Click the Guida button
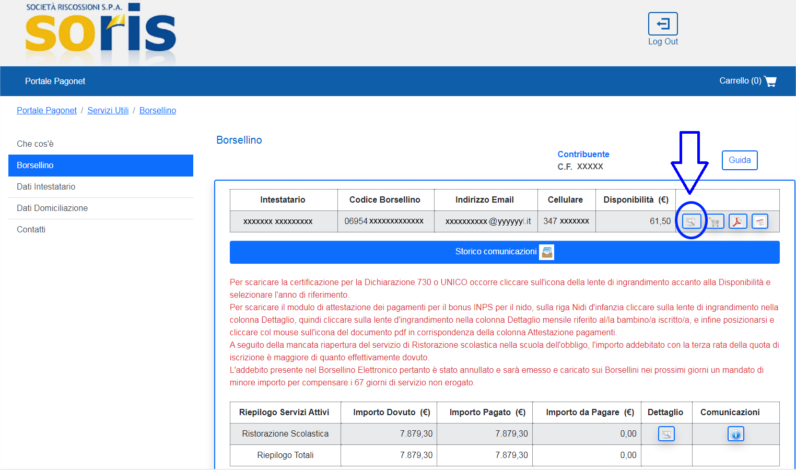Image resolution: width=796 pixels, height=470 pixels. (x=740, y=160)
